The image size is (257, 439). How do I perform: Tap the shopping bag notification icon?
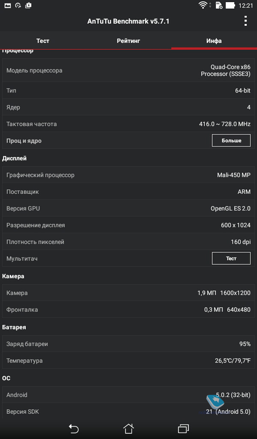click(x=28, y=5)
